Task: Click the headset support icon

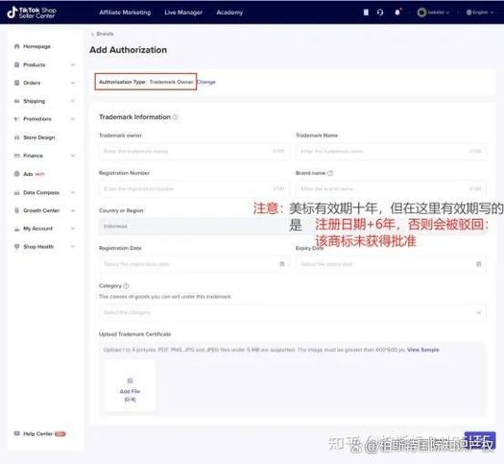Action: (380, 12)
